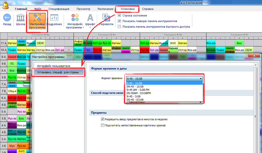Open the Спецификация ribbon tab

(59, 9)
